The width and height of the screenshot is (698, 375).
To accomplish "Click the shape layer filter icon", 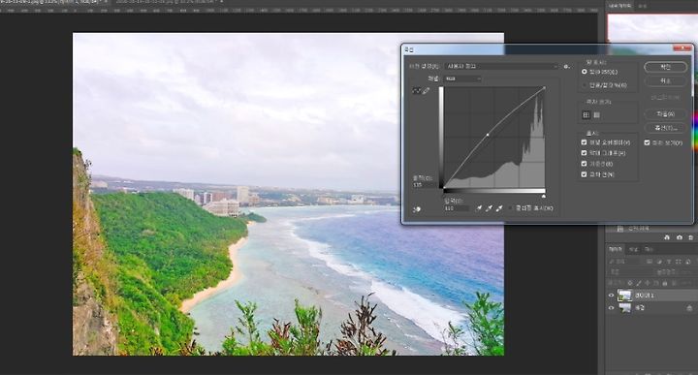I will click(x=678, y=261).
